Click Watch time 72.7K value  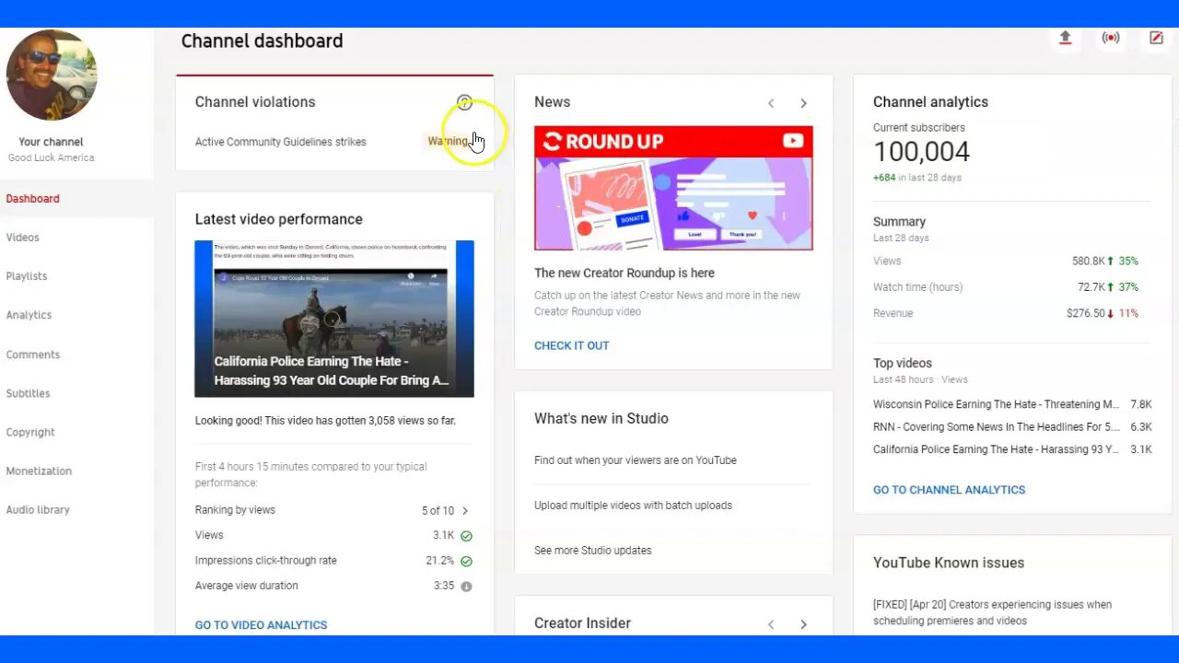pos(1091,287)
